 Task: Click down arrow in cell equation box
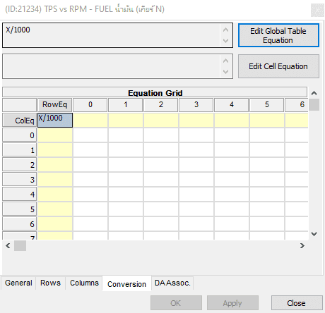point(225,72)
